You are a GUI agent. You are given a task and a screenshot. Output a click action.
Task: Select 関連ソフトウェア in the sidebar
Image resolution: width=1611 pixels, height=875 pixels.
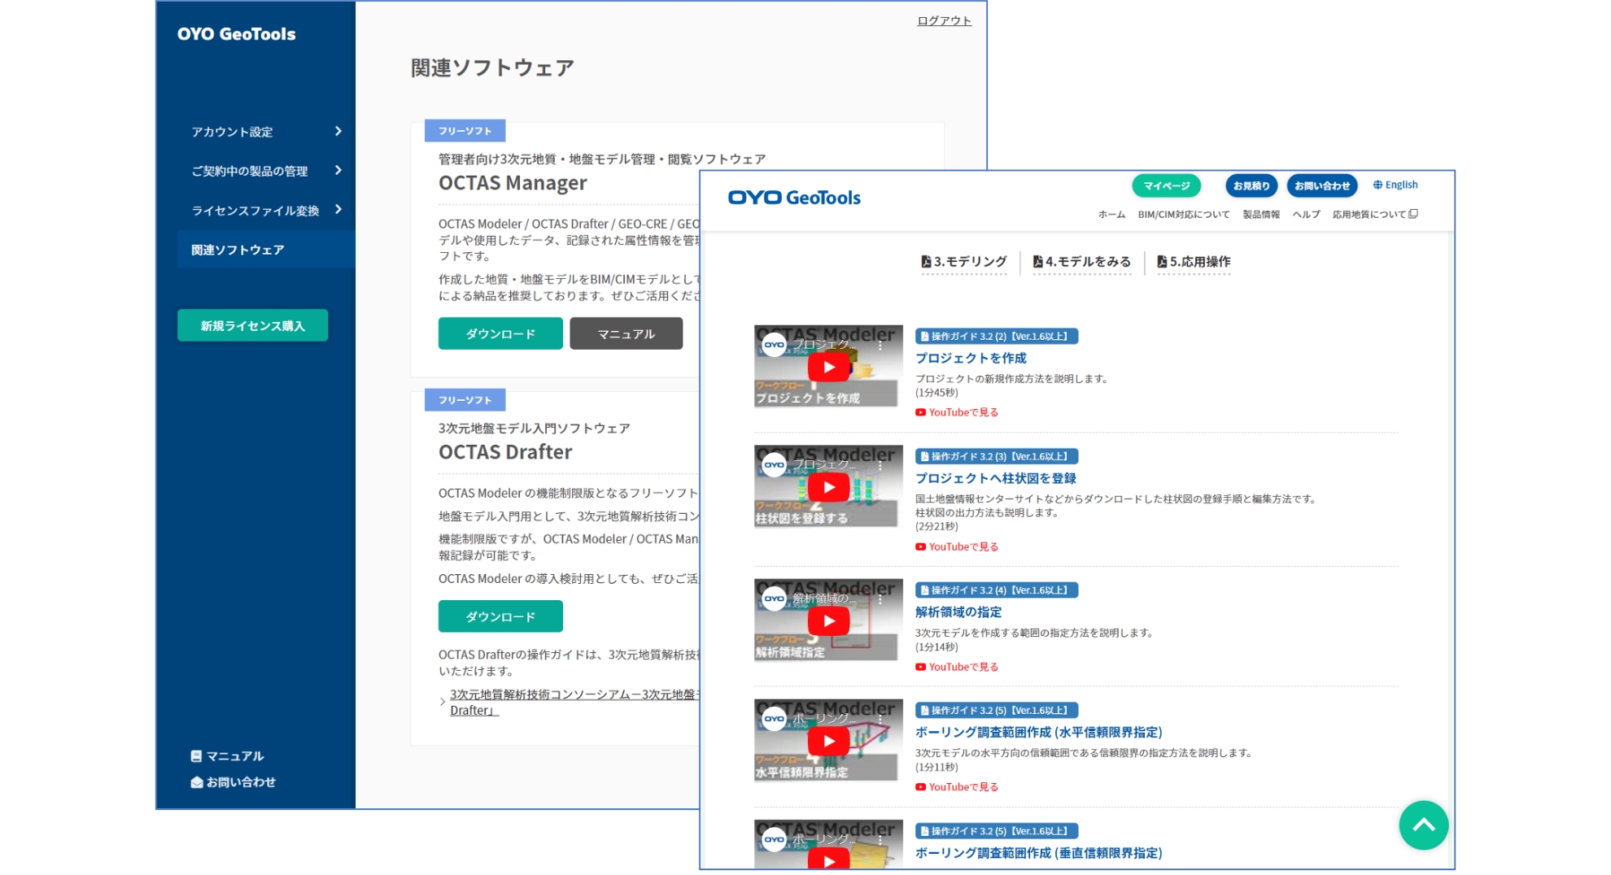pos(238,250)
